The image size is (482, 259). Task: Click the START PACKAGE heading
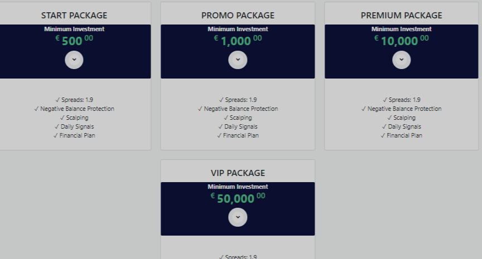click(x=74, y=16)
